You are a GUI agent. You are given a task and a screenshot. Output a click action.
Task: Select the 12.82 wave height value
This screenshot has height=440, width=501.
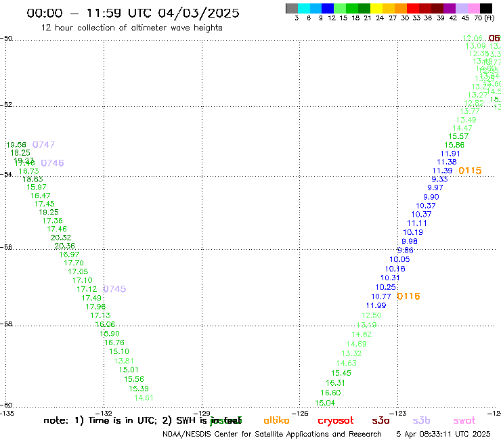[x=474, y=103]
